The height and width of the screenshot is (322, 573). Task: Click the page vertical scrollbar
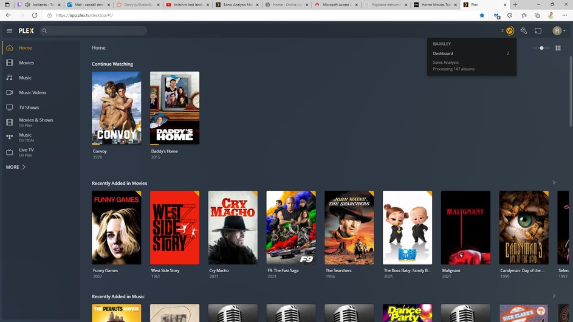[x=571, y=91]
